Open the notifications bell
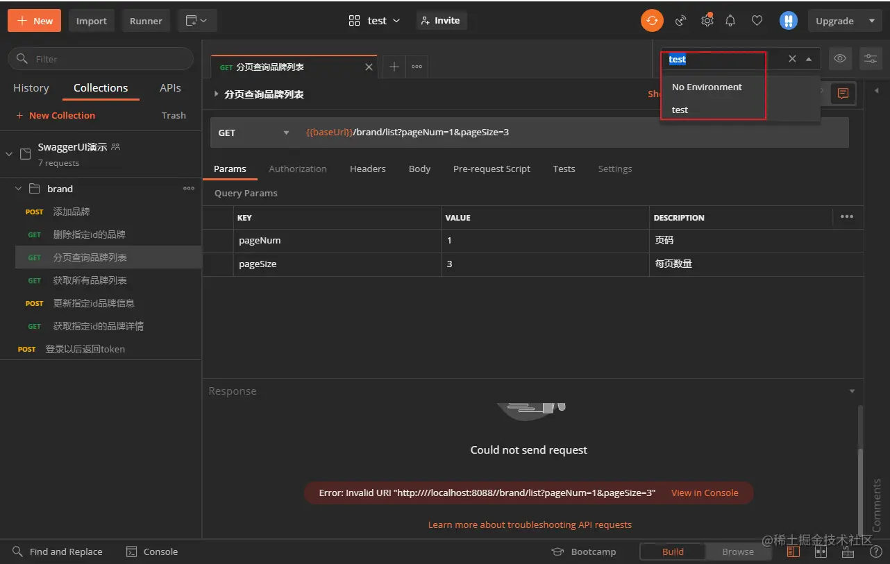This screenshot has height=564, width=890. (x=730, y=21)
